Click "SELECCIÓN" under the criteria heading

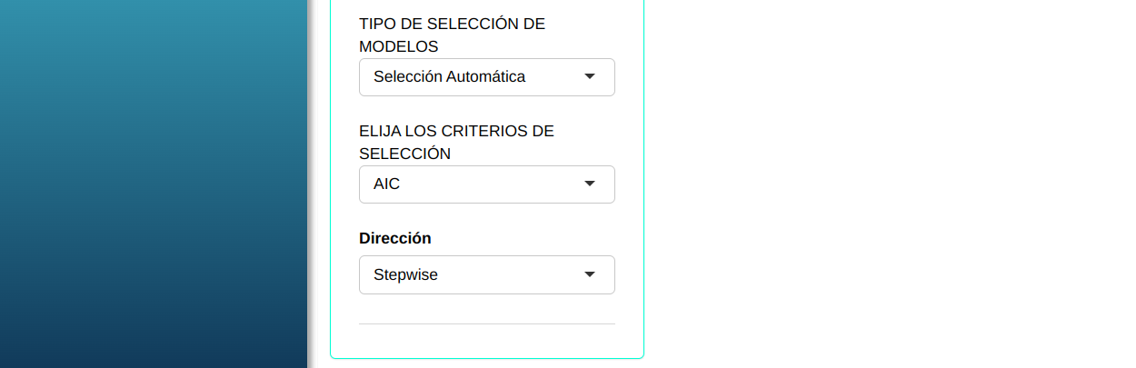coord(404,154)
